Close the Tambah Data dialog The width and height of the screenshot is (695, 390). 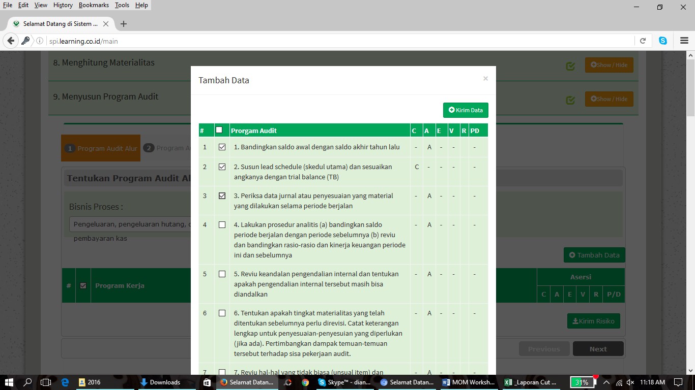(x=485, y=78)
